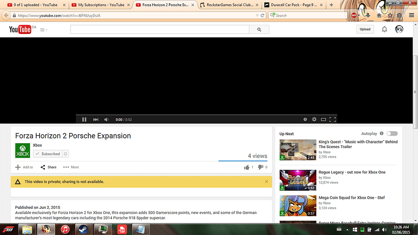Open the More actions menu
The image size is (418, 235).
[x=71, y=167]
